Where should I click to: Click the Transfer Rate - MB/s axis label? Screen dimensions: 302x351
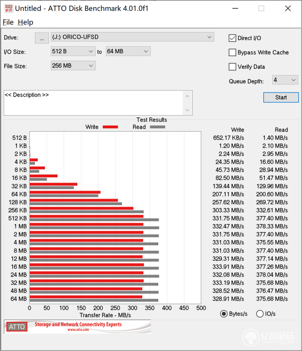(105, 315)
